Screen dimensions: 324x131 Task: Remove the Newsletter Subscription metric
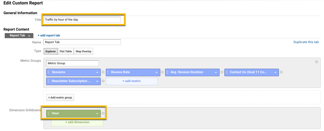pyautogui.click(x=103, y=81)
